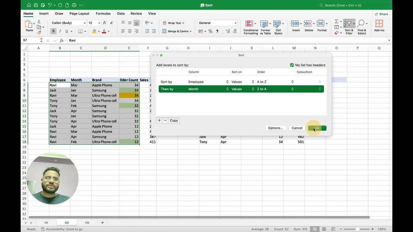Screen dimensions: 413x232
Task: Open Sort on Values dropdown for Employee
Action: (243, 82)
